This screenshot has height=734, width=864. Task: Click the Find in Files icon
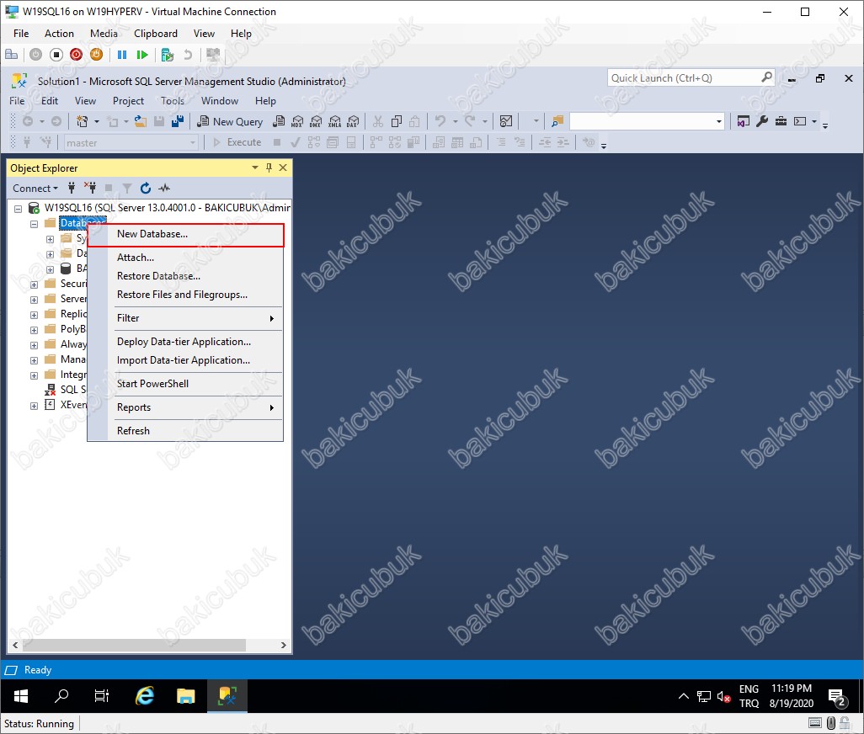tap(557, 121)
